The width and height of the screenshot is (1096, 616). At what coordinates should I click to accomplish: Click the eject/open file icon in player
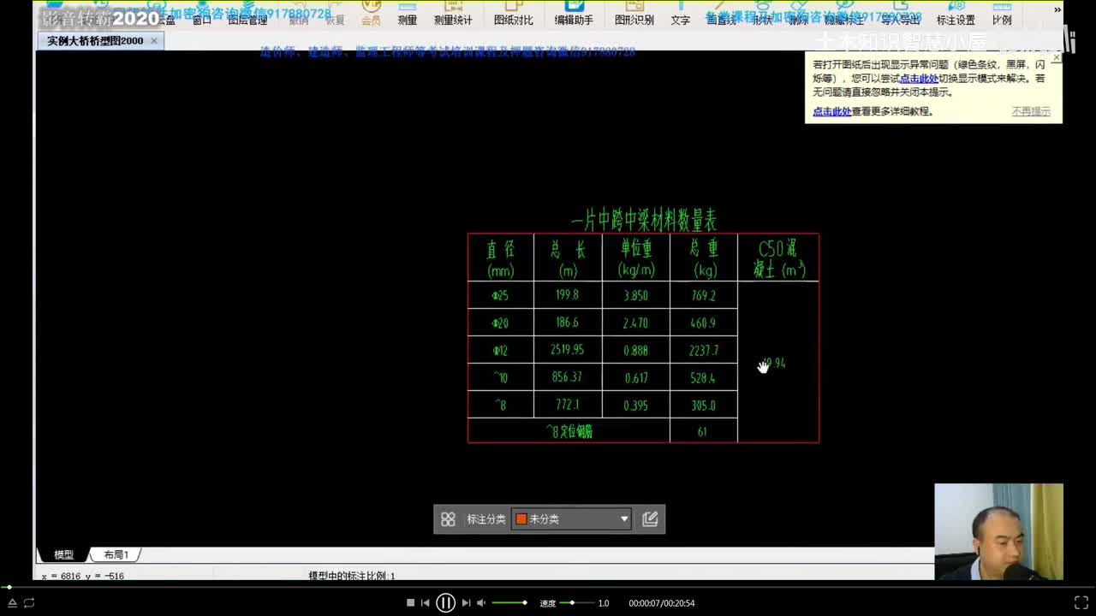12,603
